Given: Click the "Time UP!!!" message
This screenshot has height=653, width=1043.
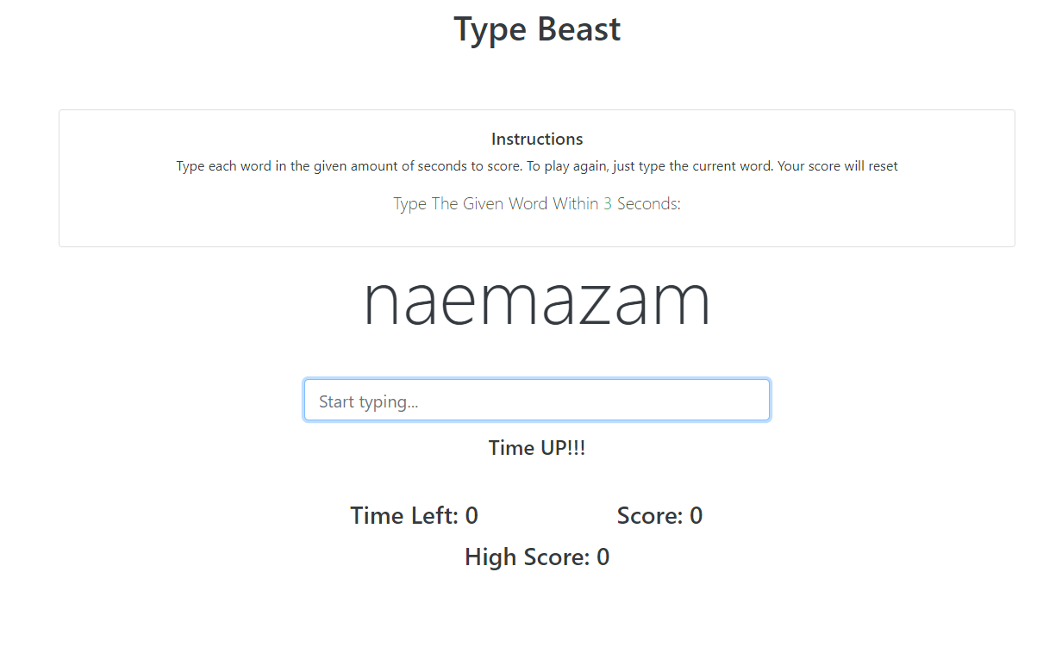Looking at the screenshot, I should tap(536, 448).
